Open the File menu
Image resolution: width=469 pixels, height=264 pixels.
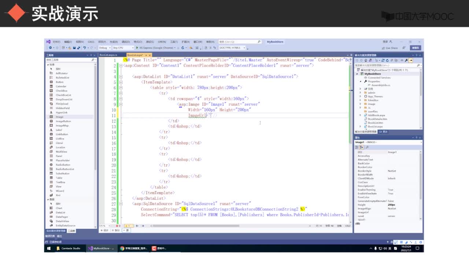(56, 42)
